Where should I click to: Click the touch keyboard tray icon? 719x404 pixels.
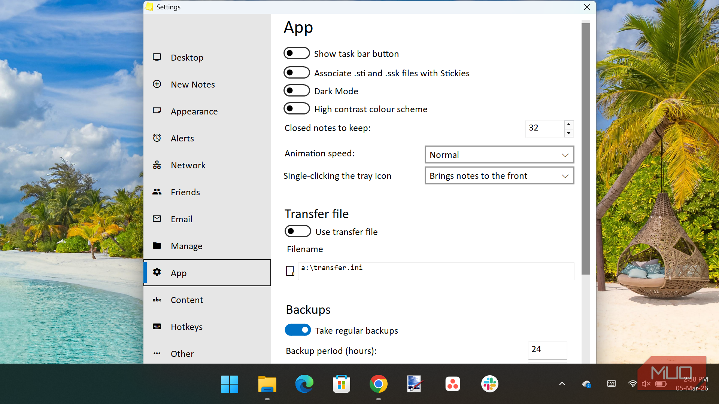point(611,384)
